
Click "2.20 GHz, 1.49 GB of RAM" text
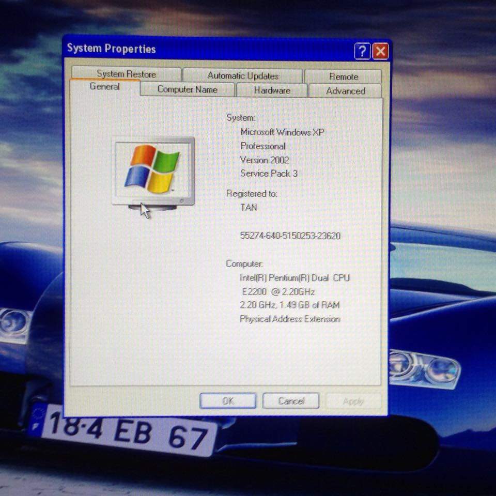coord(289,305)
